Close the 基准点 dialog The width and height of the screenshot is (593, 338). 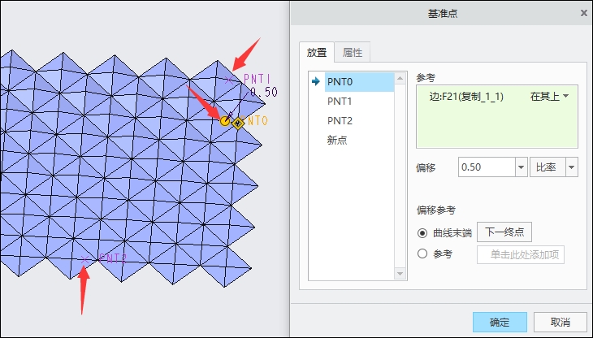coord(583,13)
